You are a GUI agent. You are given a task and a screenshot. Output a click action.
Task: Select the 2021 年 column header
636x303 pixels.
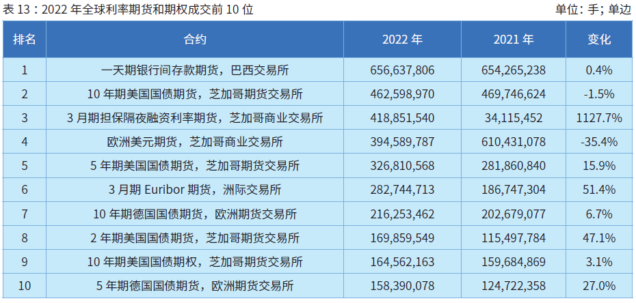(x=513, y=40)
